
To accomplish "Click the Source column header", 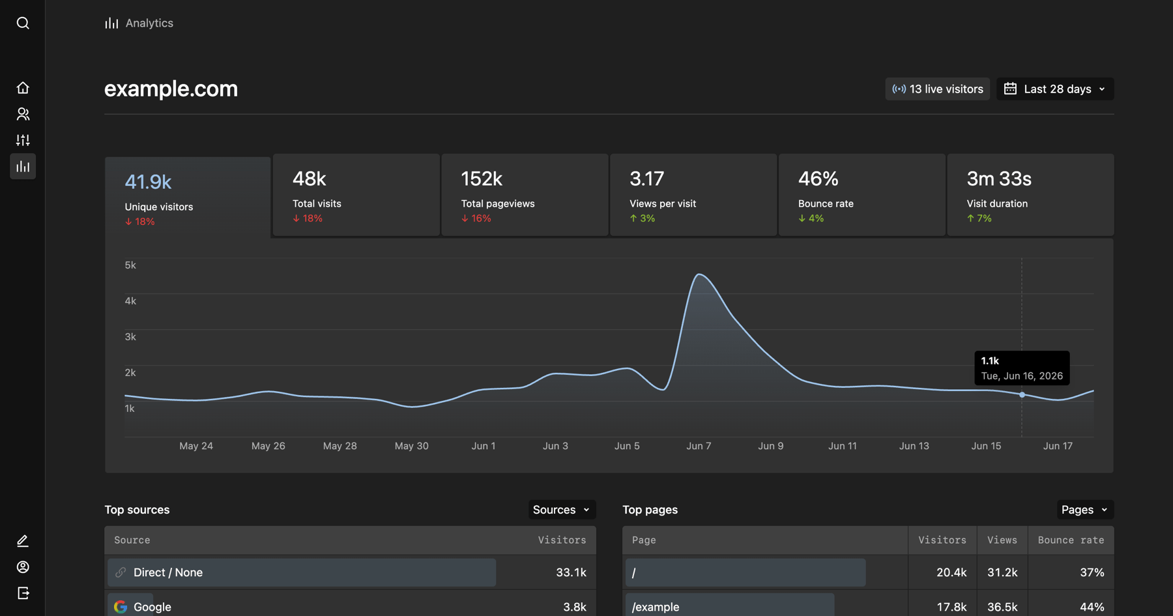I will pos(132,540).
